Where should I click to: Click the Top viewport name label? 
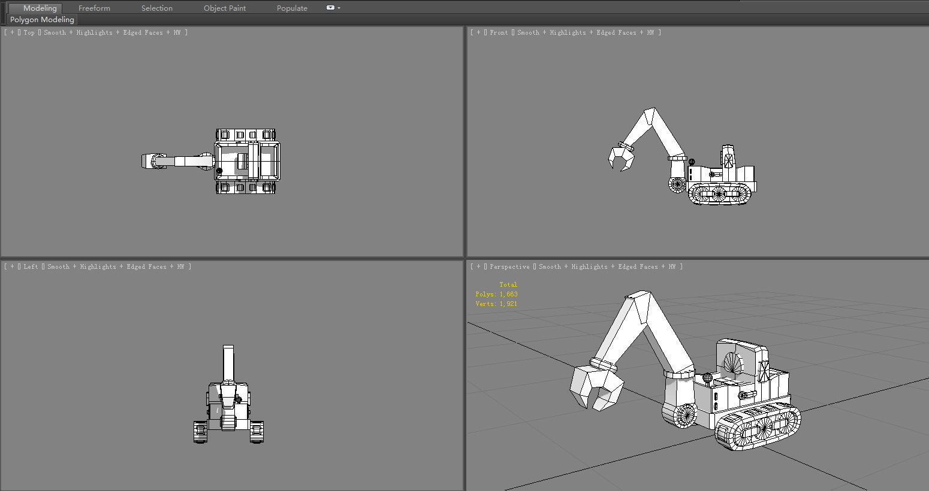pyautogui.click(x=29, y=33)
